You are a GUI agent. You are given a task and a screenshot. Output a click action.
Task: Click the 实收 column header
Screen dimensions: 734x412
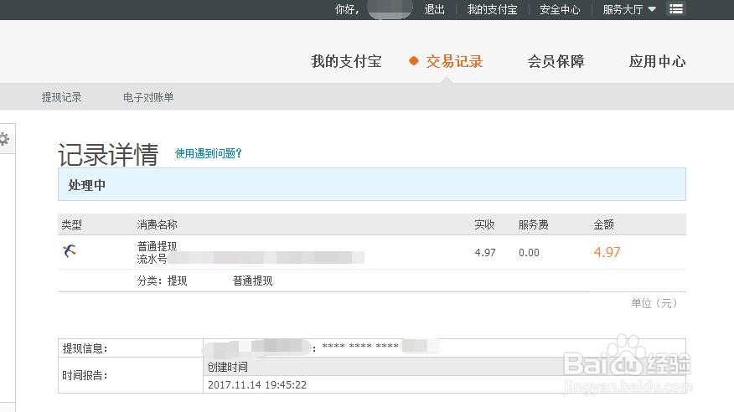(x=484, y=225)
